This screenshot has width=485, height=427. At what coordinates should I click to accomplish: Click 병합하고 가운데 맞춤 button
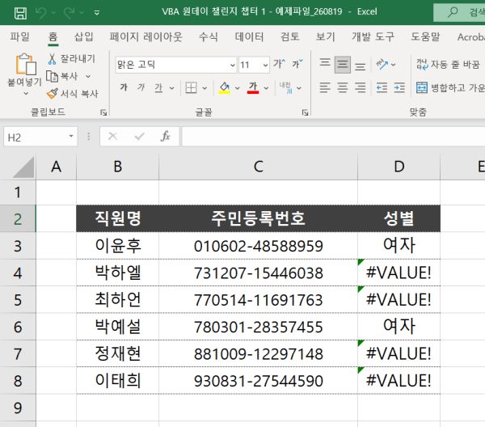pos(450,88)
